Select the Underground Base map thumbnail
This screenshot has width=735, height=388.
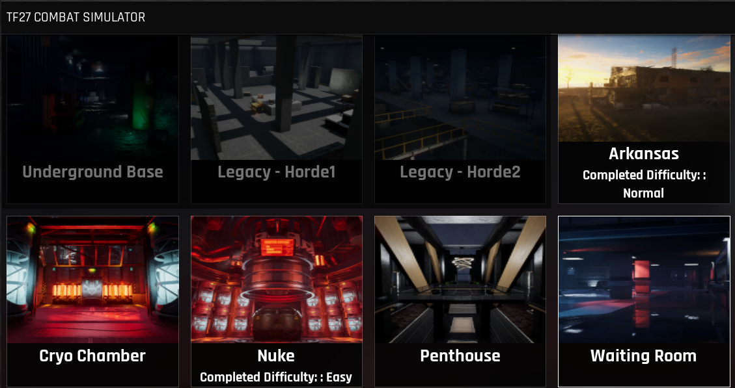point(93,97)
